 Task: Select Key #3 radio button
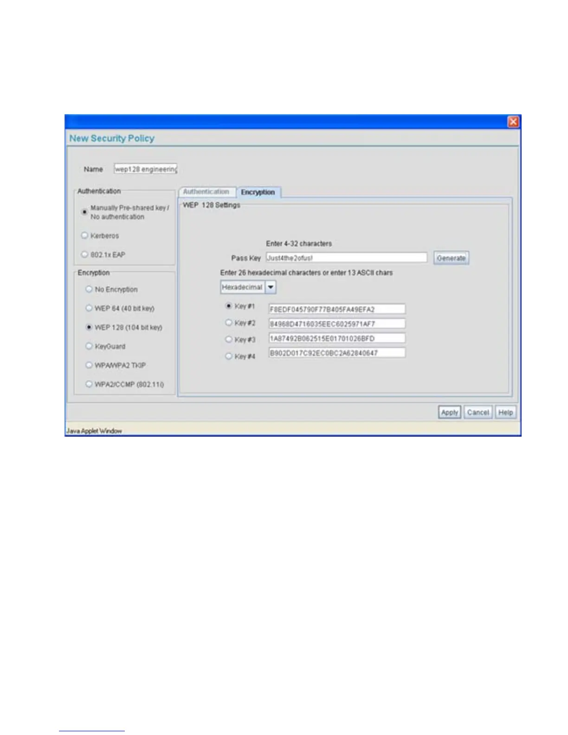pos(228,339)
